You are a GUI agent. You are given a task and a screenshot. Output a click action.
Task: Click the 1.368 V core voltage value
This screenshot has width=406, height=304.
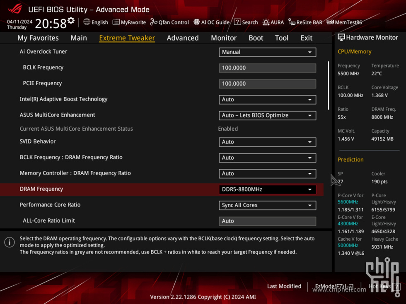(x=379, y=95)
